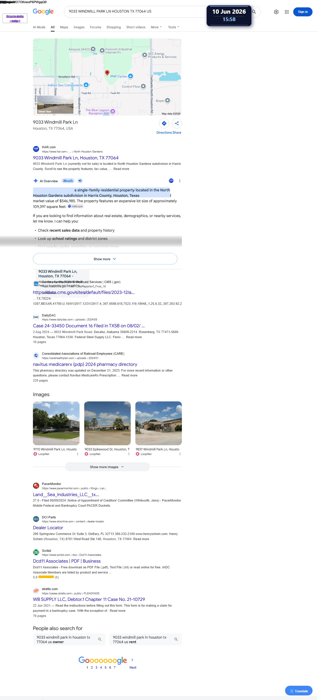Switch to Shopping tab
The width and height of the screenshot is (321, 700).
114,27
